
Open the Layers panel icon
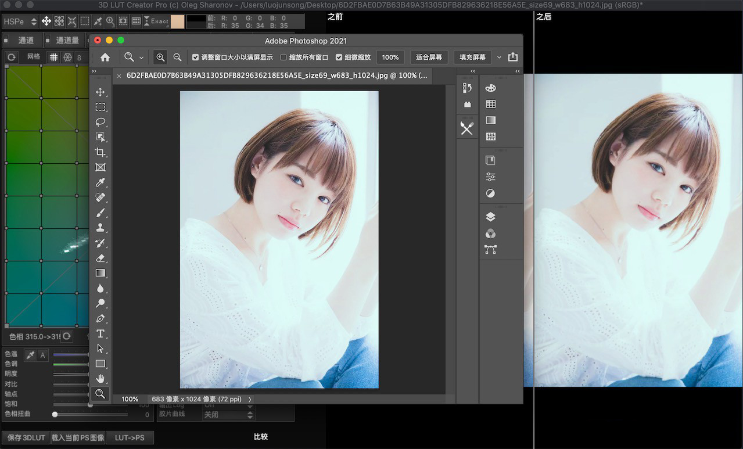(x=490, y=217)
